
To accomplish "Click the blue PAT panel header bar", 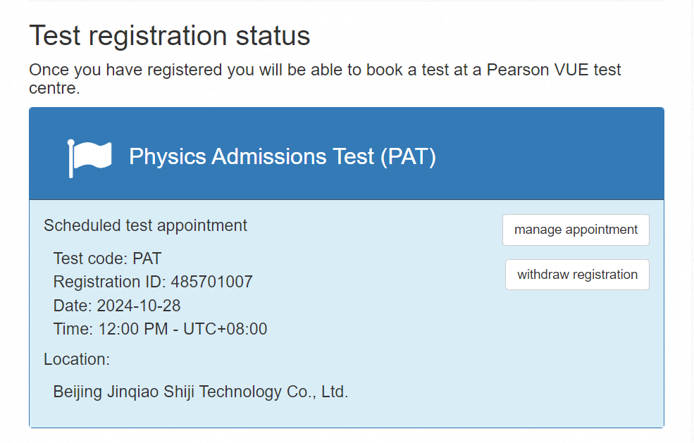I will pos(347,154).
